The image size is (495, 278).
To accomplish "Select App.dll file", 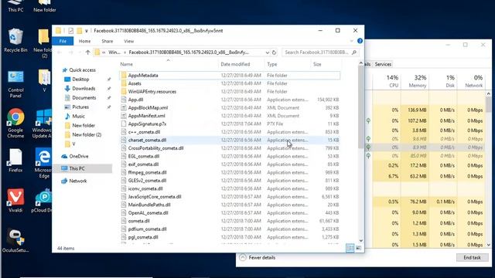I will pyautogui.click(x=230, y=100).
